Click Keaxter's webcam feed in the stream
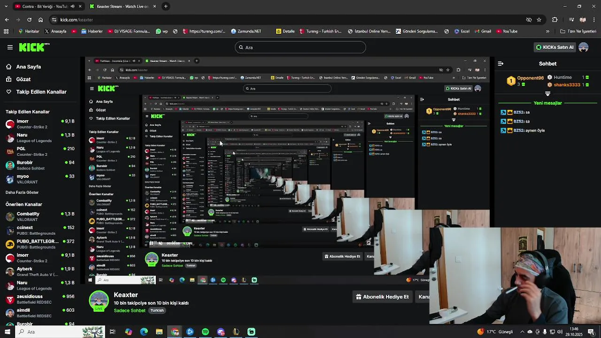Image resolution: width=601 pixels, height=338 pixels. [515, 276]
